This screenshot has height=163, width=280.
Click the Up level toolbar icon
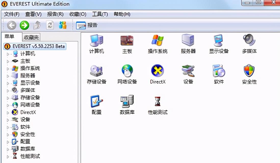[37, 25]
